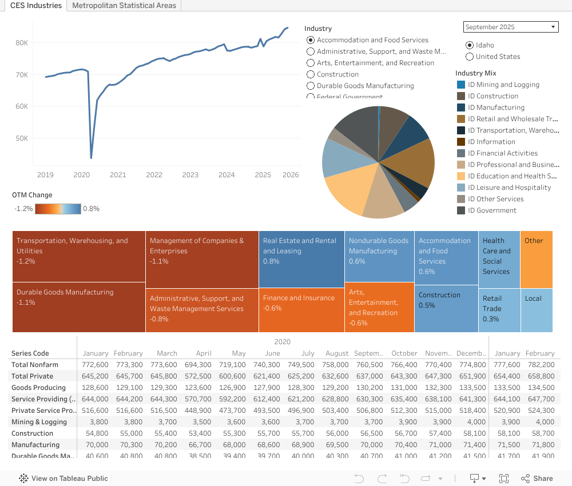Click the Industry Mix legend title
Screen dimensions: 572x486
pos(476,73)
